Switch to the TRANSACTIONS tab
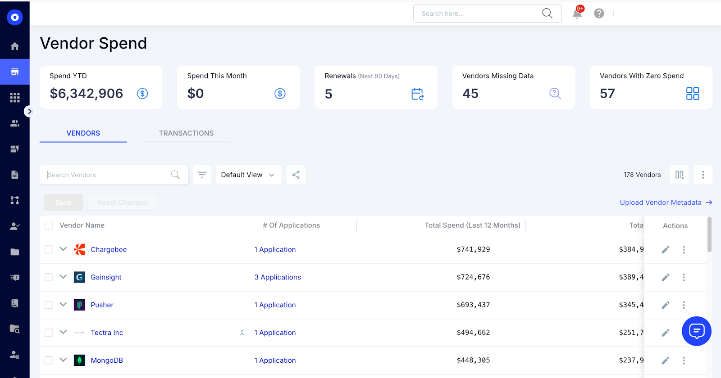 pyautogui.click(x=186, y=133)
